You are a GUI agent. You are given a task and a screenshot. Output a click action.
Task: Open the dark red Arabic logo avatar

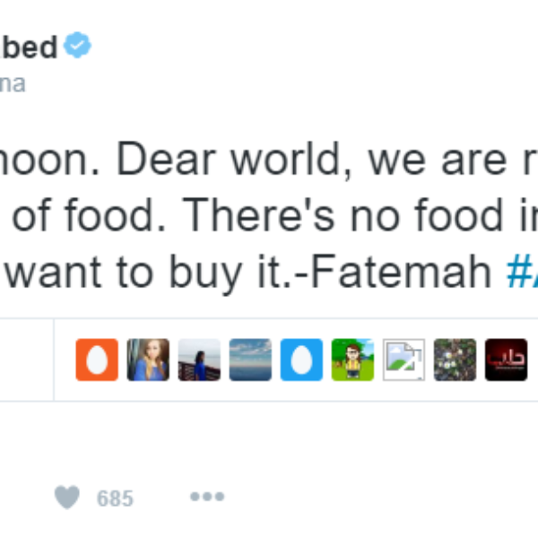tap(506, 360)
